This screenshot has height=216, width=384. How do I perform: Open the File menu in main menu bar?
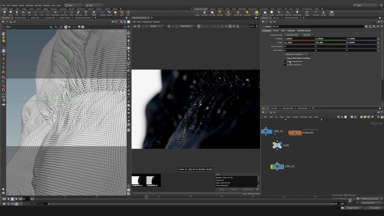[4, 5]
